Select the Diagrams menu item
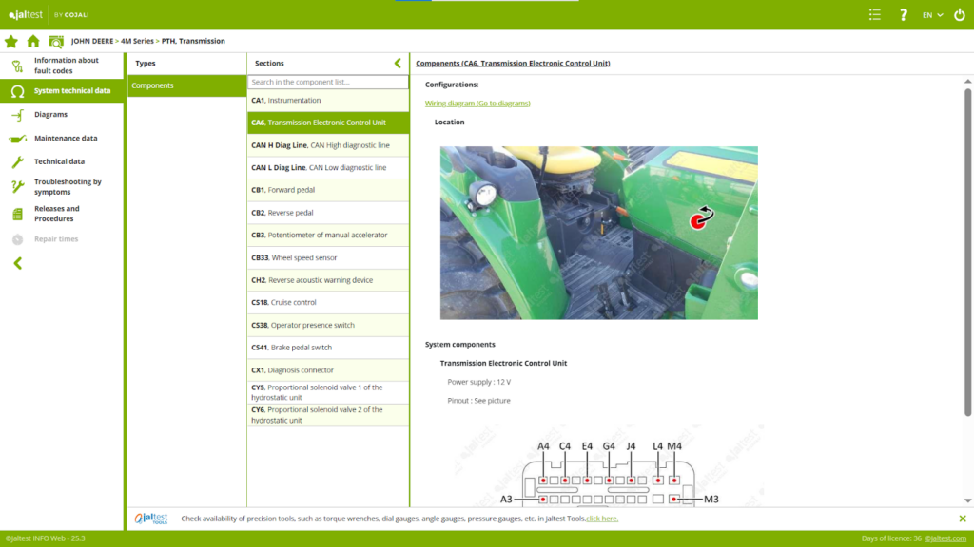 pyautogui.click(x=50, y=115)
